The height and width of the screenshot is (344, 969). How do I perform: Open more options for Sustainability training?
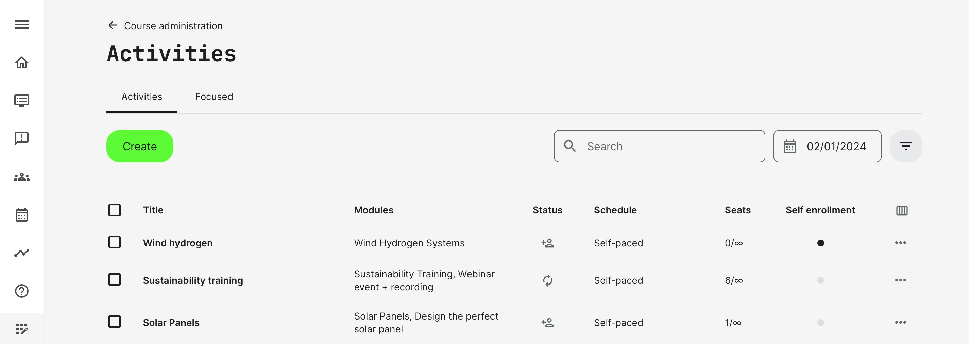tap(900, 280)
